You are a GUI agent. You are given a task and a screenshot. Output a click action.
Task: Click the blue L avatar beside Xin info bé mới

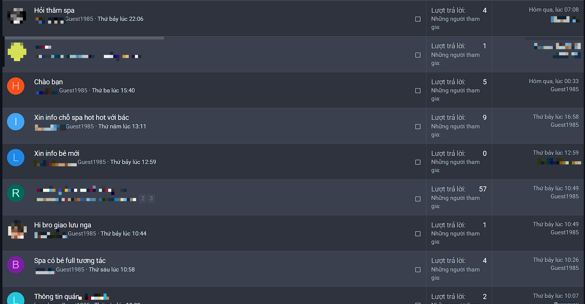(x=16, y=158)
